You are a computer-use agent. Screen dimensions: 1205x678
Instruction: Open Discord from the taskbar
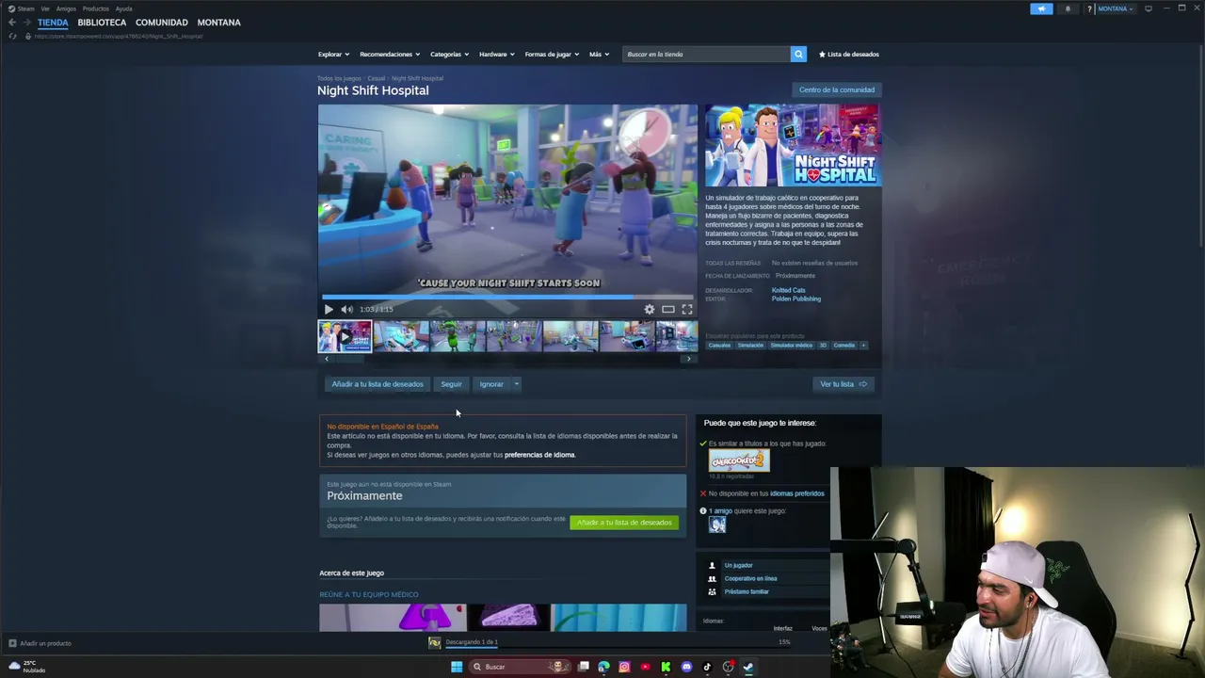[x=686, y=667]
